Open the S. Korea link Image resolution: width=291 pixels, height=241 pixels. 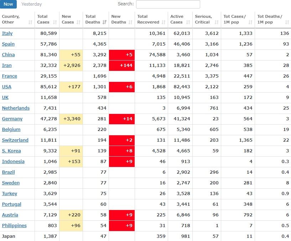click(11, 151)
